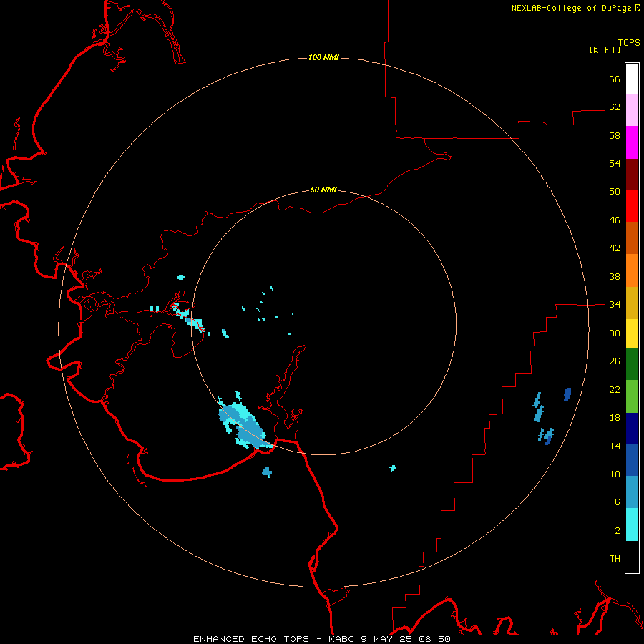Pick the cyan legend swatch
644x644 pixels.
click(632, 525)
